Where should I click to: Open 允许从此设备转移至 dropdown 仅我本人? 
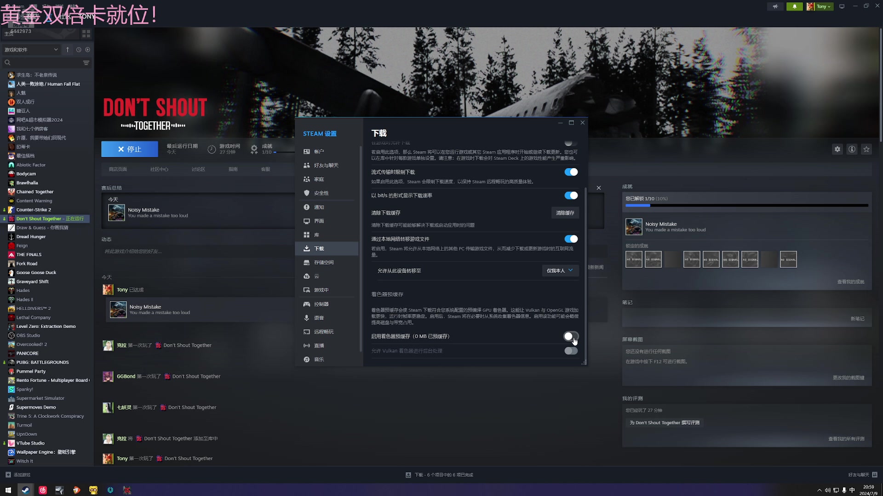(560, 271)
